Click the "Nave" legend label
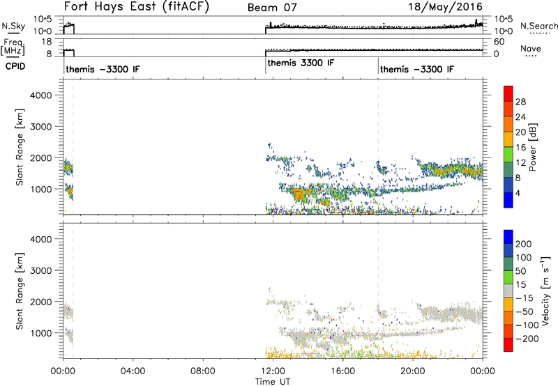The width and height of the screenshot is (558, 386). [531, 48]
